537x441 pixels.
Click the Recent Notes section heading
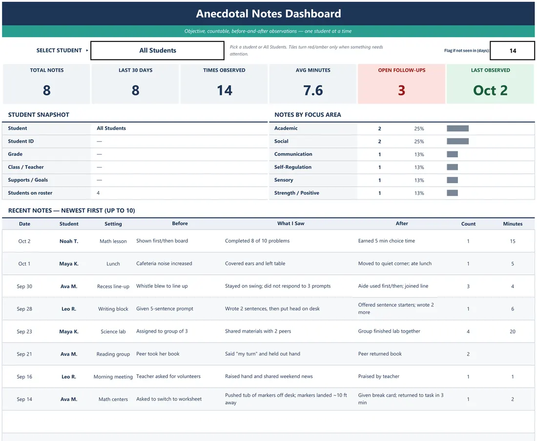[x=72, y=210]
